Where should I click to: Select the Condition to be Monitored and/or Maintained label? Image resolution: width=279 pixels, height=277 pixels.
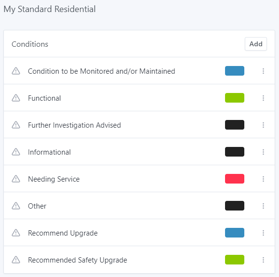coord(101,71)
